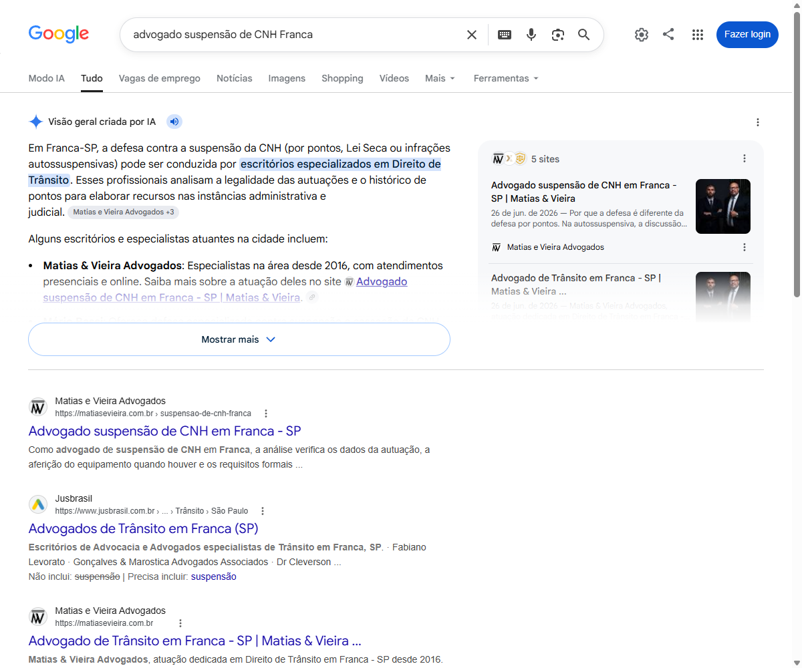Select the Tudo results tab
Screen dimensions: 802x668
click(x=92, y=78)
